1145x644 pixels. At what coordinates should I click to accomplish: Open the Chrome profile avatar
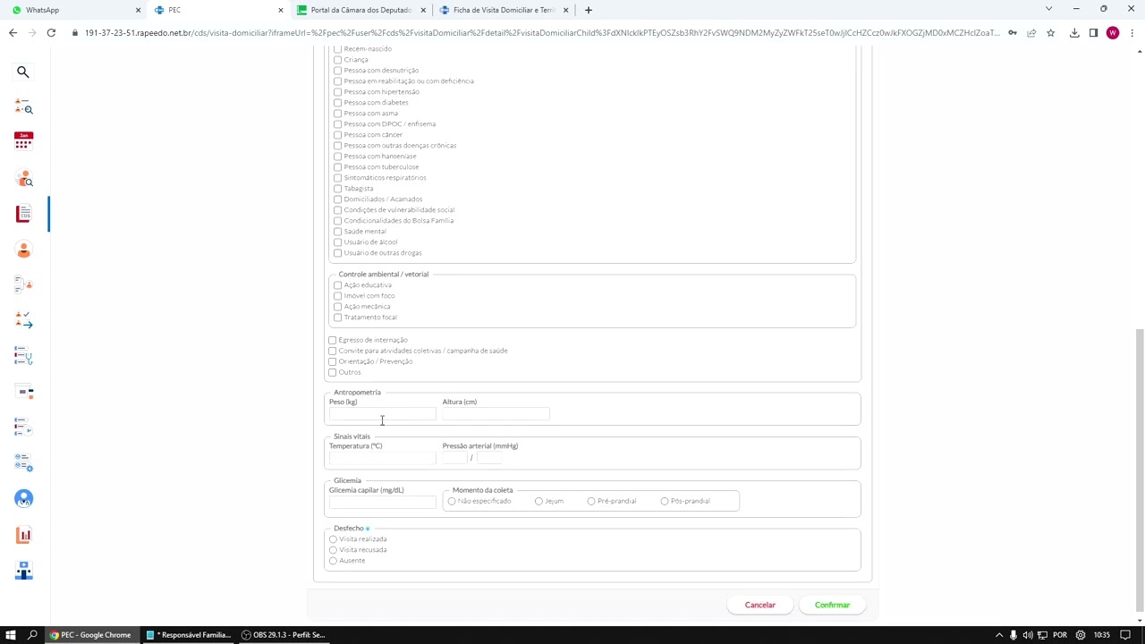(x=1113, y=33)
